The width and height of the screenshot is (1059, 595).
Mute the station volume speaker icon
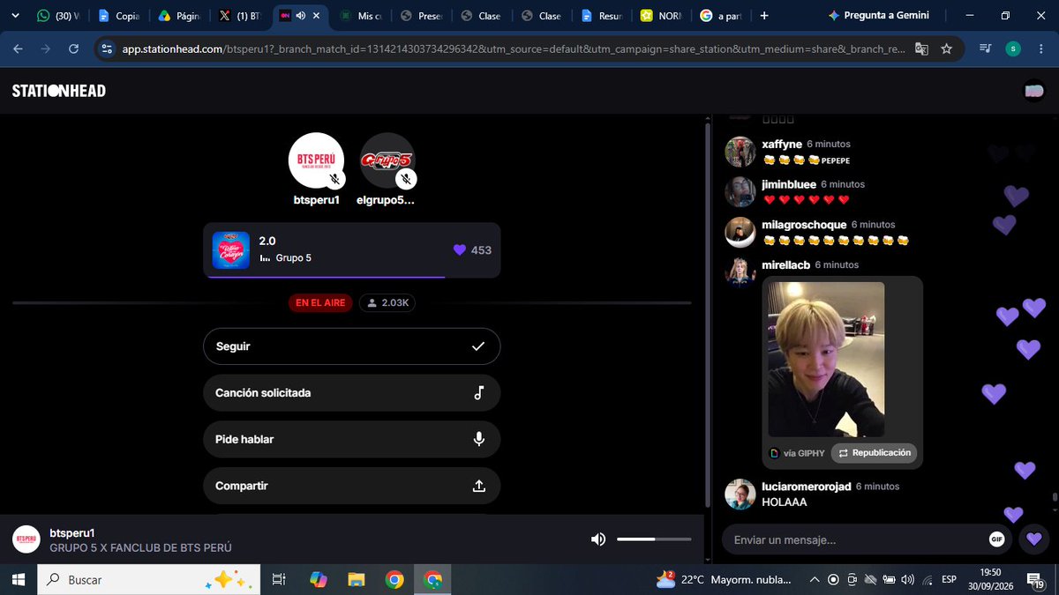(598, 539)
